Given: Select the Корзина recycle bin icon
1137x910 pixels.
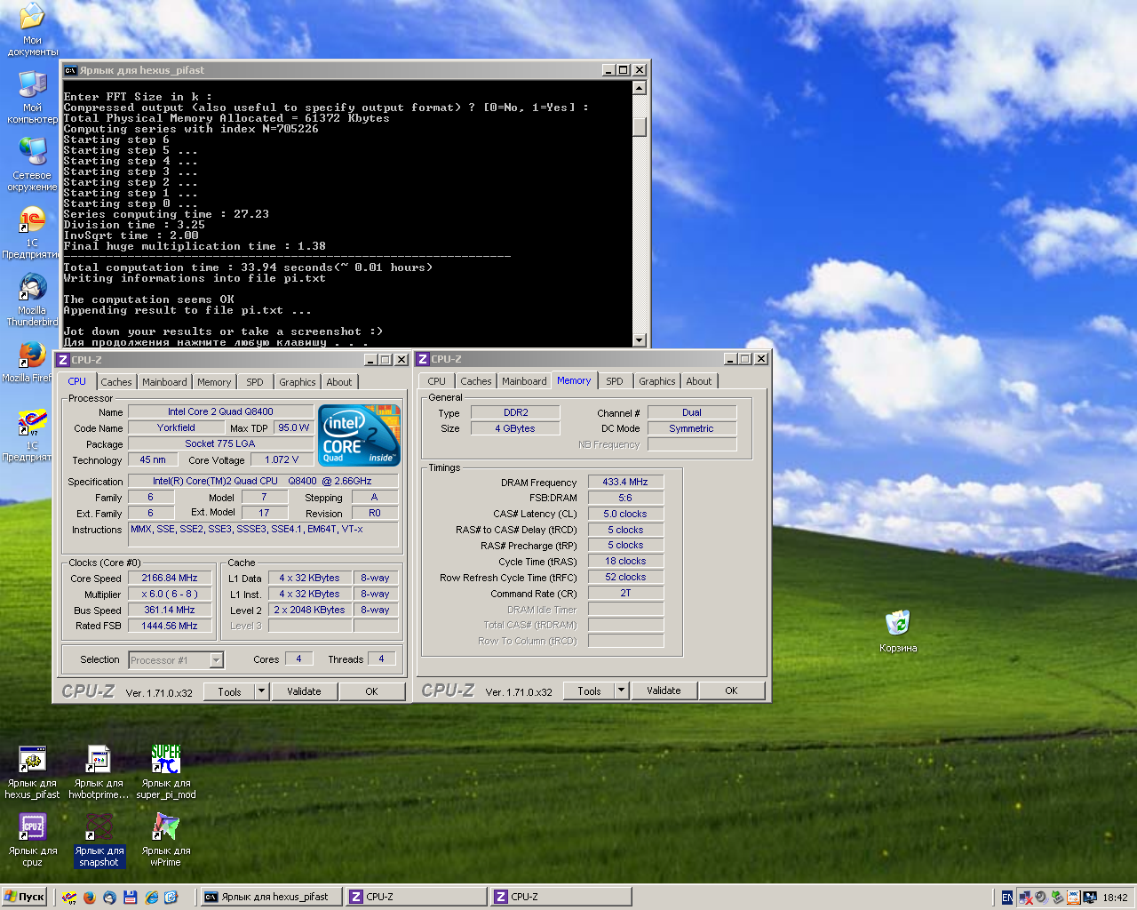Looking at the screenshot, I should click(x=898, y=632).
